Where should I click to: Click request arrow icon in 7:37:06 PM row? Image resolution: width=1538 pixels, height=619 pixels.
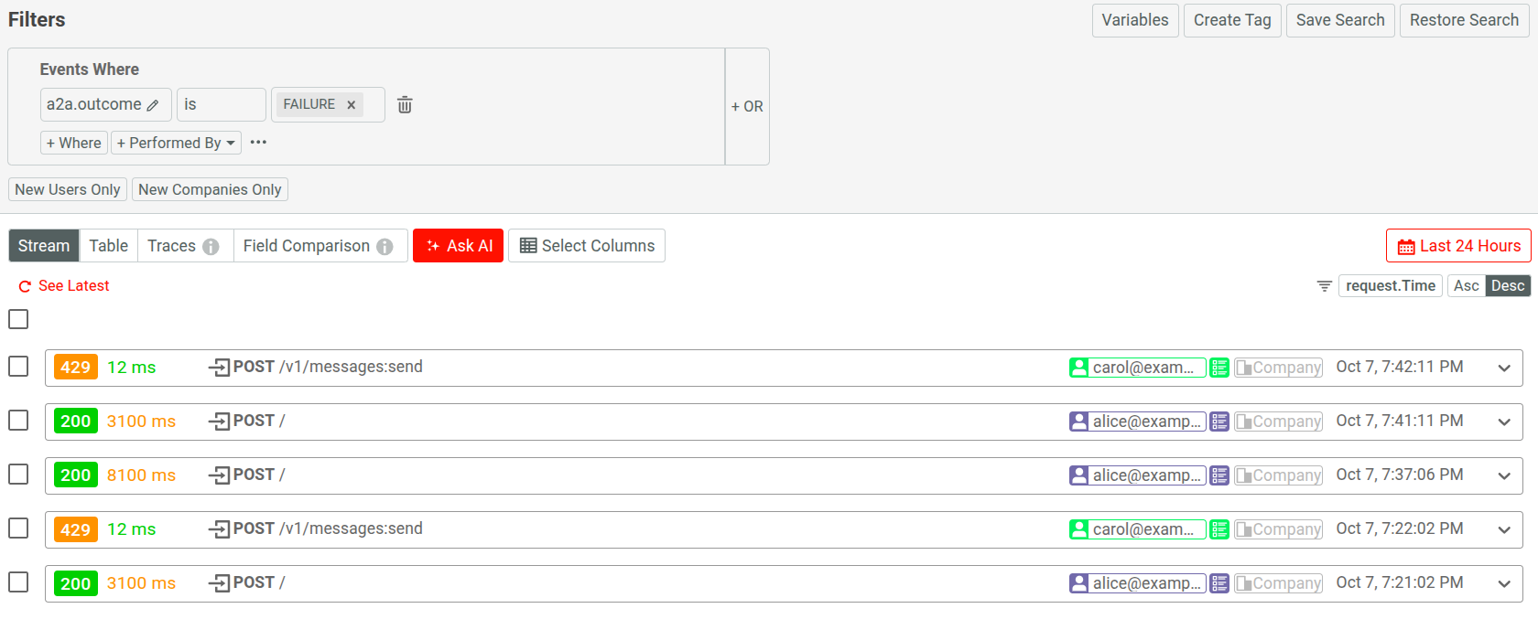[x=219, y=475]
